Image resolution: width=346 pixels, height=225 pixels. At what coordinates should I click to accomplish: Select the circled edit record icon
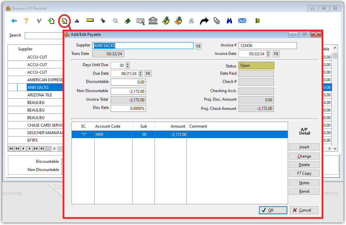64,20
